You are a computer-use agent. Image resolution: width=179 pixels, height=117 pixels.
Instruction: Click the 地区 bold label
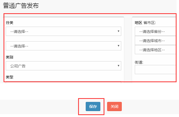(x=138, y=23)
